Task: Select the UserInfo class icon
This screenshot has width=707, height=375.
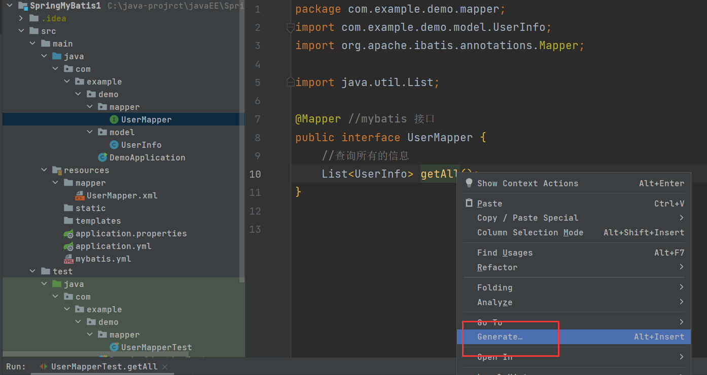Action: click(114, 145)
